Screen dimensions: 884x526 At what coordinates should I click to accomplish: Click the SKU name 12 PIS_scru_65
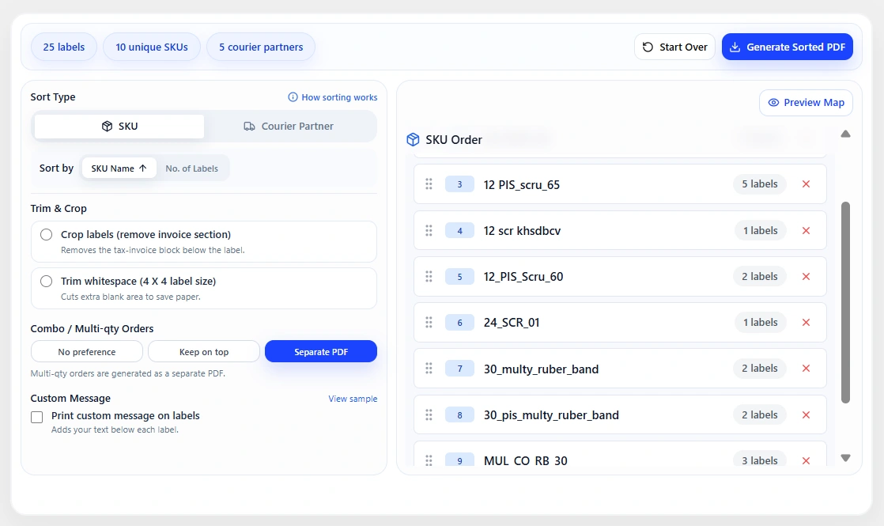522,185
